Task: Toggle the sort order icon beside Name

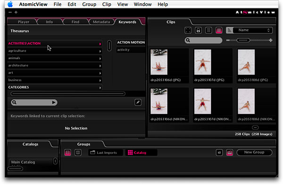Action: point(229,30)
